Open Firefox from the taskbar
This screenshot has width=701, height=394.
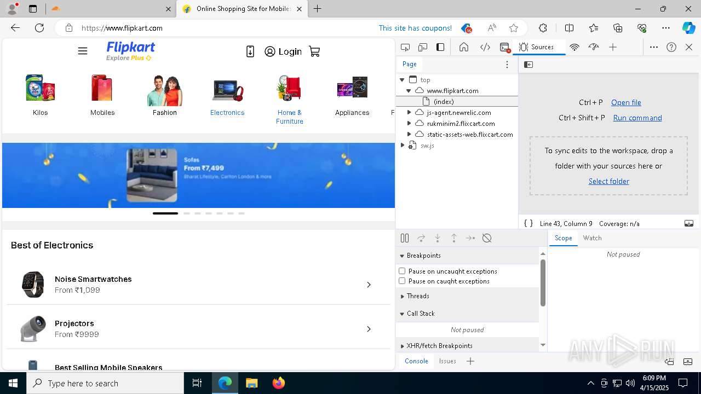[279, 383]
